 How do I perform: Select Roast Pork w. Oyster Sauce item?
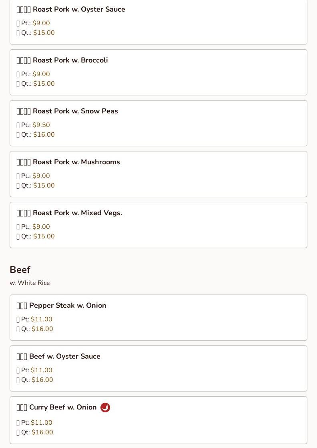(79, 9)
